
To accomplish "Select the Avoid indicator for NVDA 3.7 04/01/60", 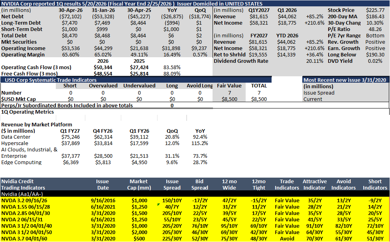I will (287, 238).
